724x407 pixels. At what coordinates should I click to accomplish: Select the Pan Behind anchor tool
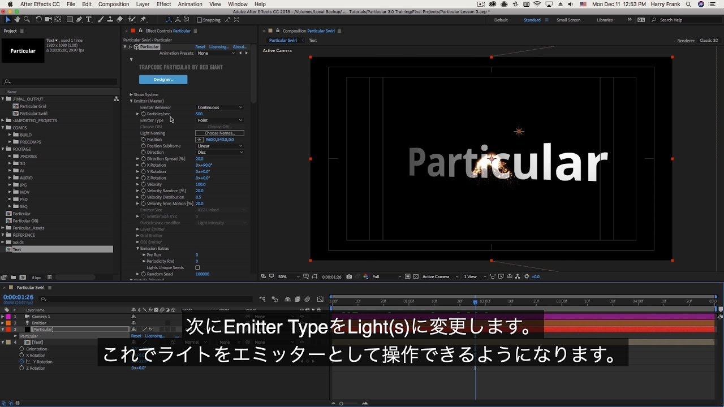coord(58,20)
